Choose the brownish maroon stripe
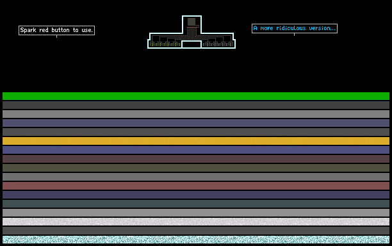 click(x=196, y=159)
